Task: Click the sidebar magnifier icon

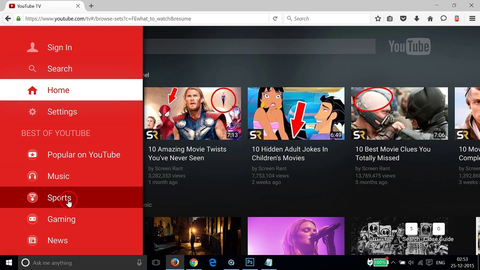Action: click(33, 69)
